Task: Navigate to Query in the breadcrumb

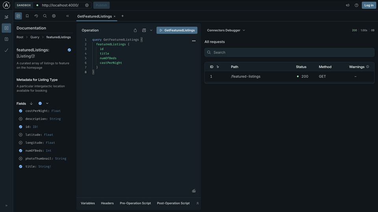Action: [35, 37]
